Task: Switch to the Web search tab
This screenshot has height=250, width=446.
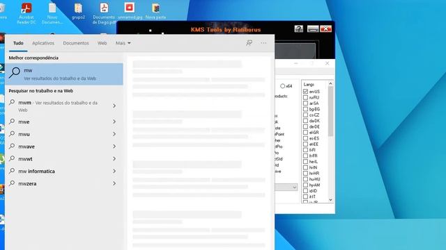Action: tap(102, 43)
